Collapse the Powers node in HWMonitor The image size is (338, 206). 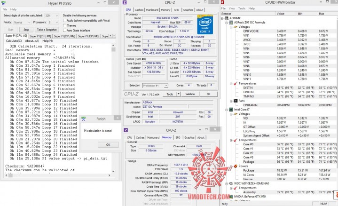pyautogui.click(x=231, y=166)
